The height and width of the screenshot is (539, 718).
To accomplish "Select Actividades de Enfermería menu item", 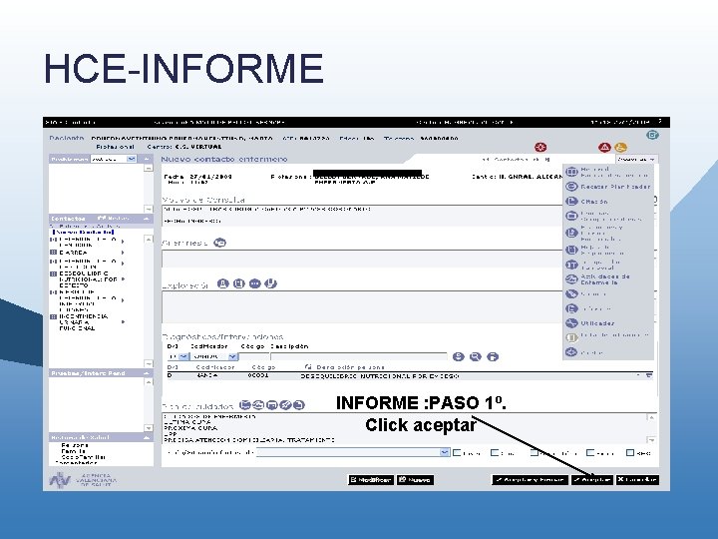I will [598, 279].
